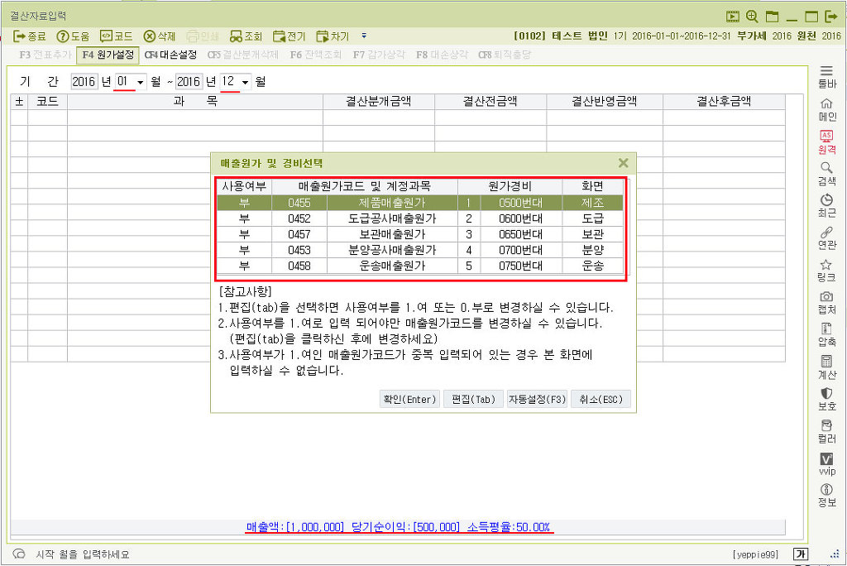Screen dimensions: 847x566
Task: Open 링크 star icon in sidebar
Action: pyautogui.click(x=826, y=271)
